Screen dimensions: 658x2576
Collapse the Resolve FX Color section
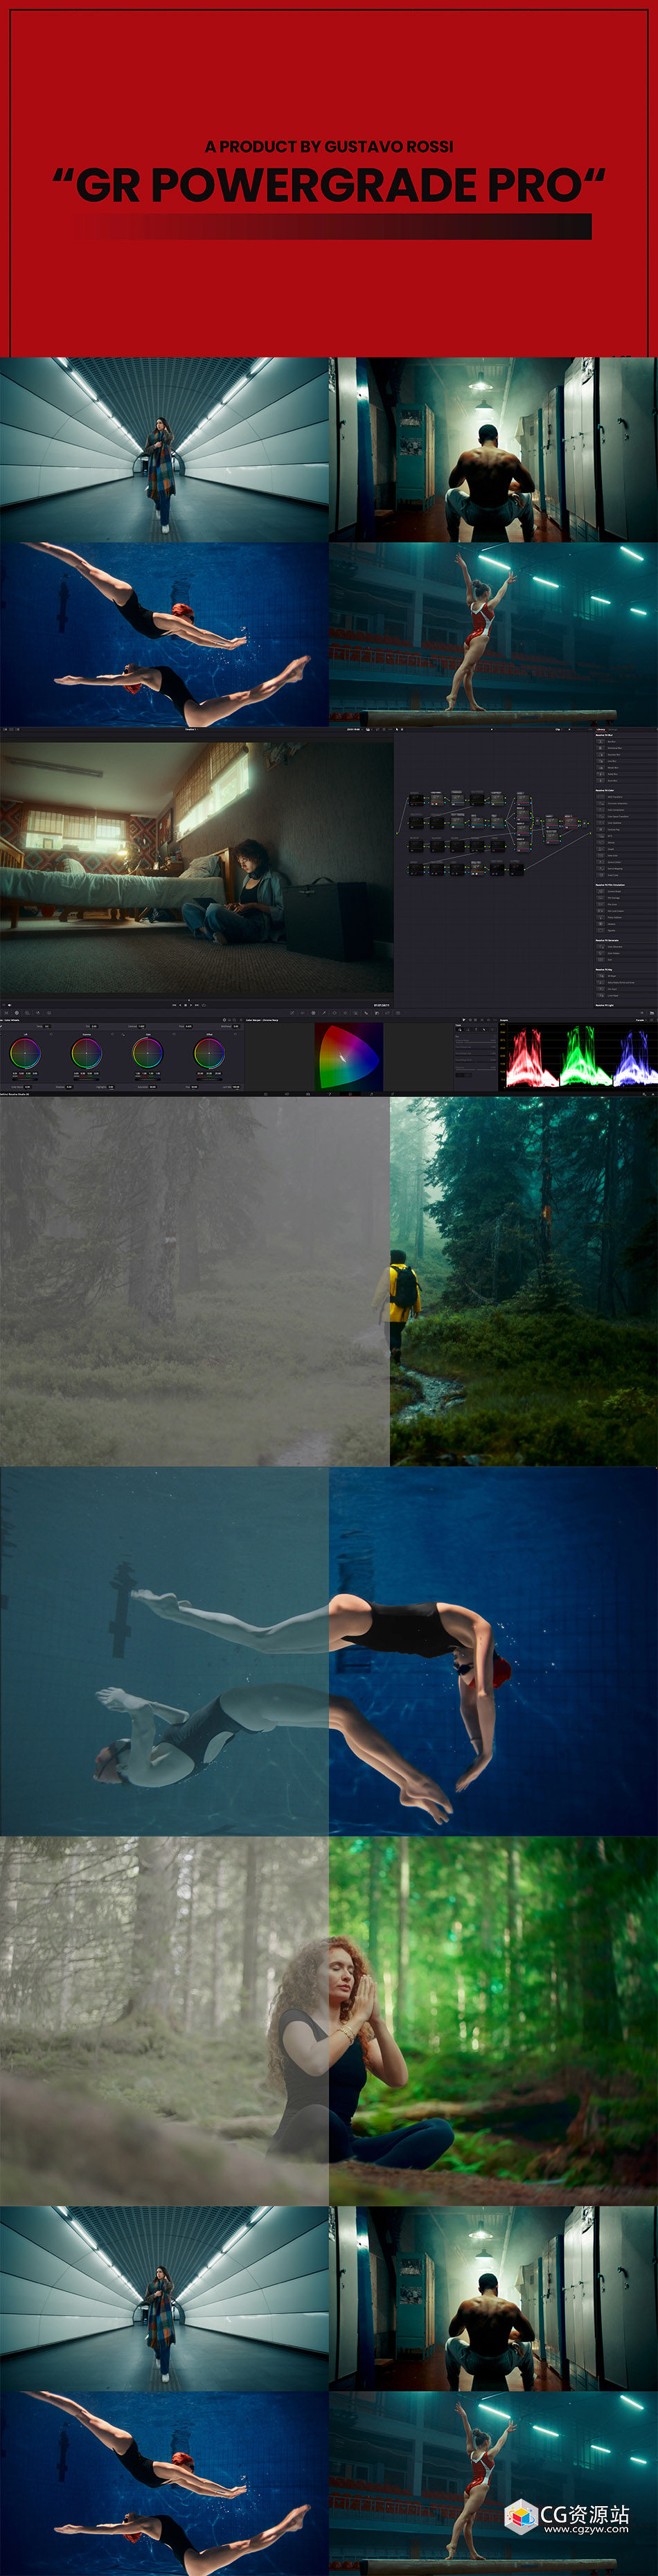coord(605,791)
